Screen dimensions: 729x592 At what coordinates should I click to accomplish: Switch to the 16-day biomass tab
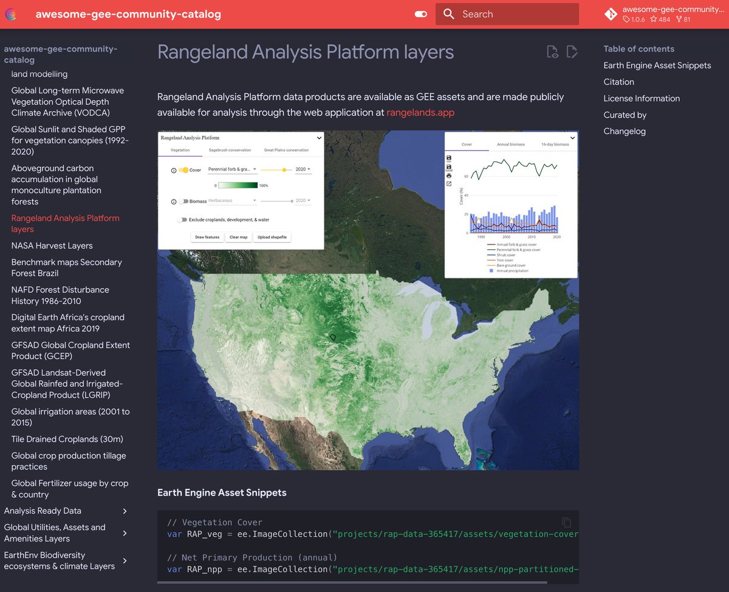coord(555,144)
